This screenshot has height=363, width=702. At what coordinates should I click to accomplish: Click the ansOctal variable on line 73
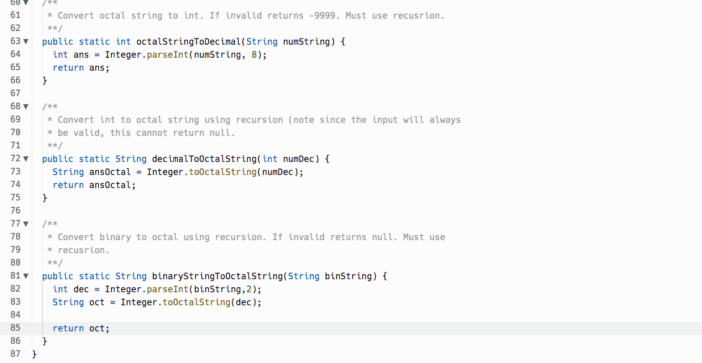tap(109, 171)
